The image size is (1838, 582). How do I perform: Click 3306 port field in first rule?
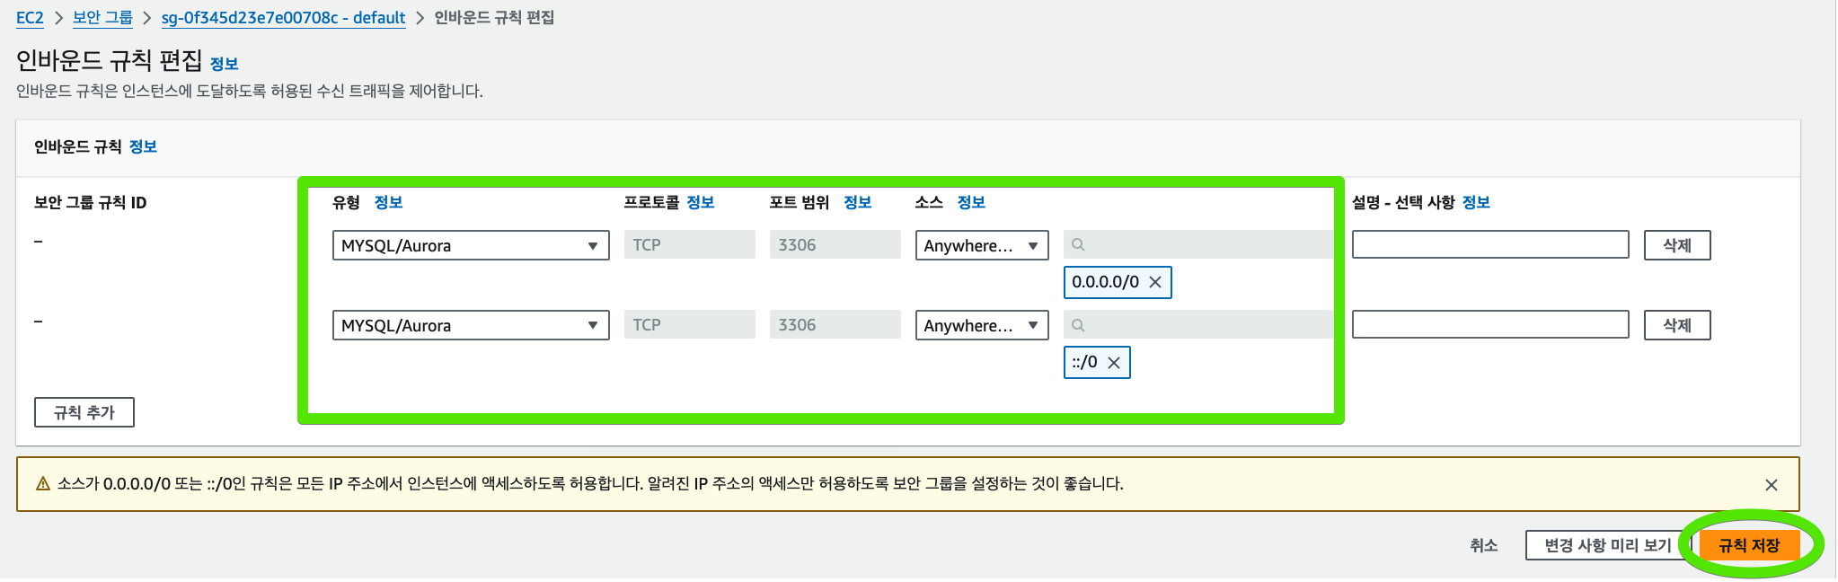click(835, 244)
